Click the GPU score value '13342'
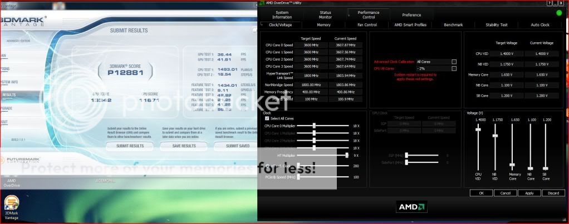 coord(101,101)
